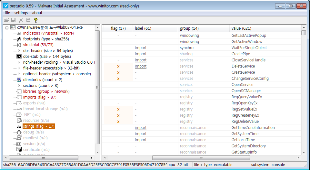Open the file menu
310x170 pixels.
click(7, 13)
